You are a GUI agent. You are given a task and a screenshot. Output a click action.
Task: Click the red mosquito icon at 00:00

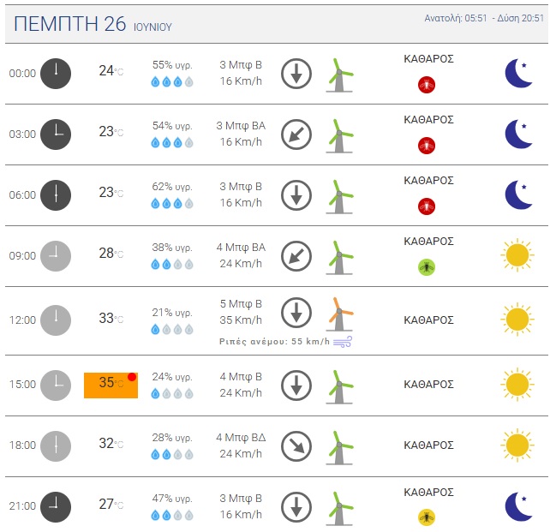[x=427, y=84]
